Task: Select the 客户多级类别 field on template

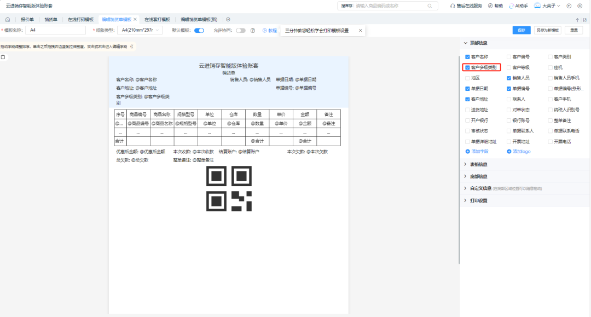Action: click(143, 100)
